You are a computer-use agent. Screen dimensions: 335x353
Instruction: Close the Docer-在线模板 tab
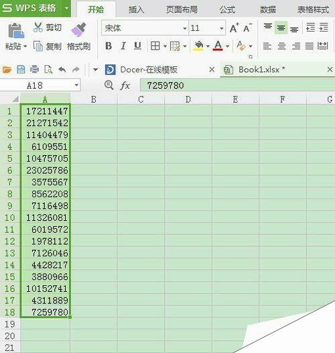pyautogui.click(x=212, y=70)
